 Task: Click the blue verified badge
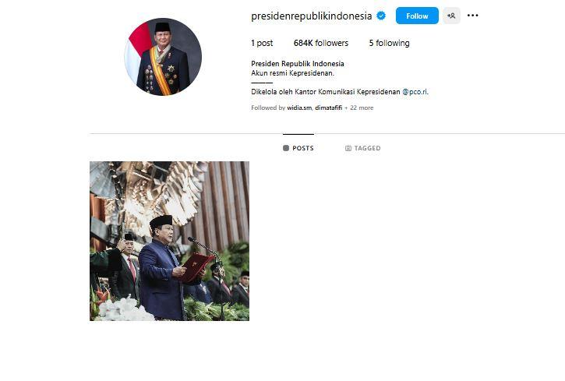point(381,16)
